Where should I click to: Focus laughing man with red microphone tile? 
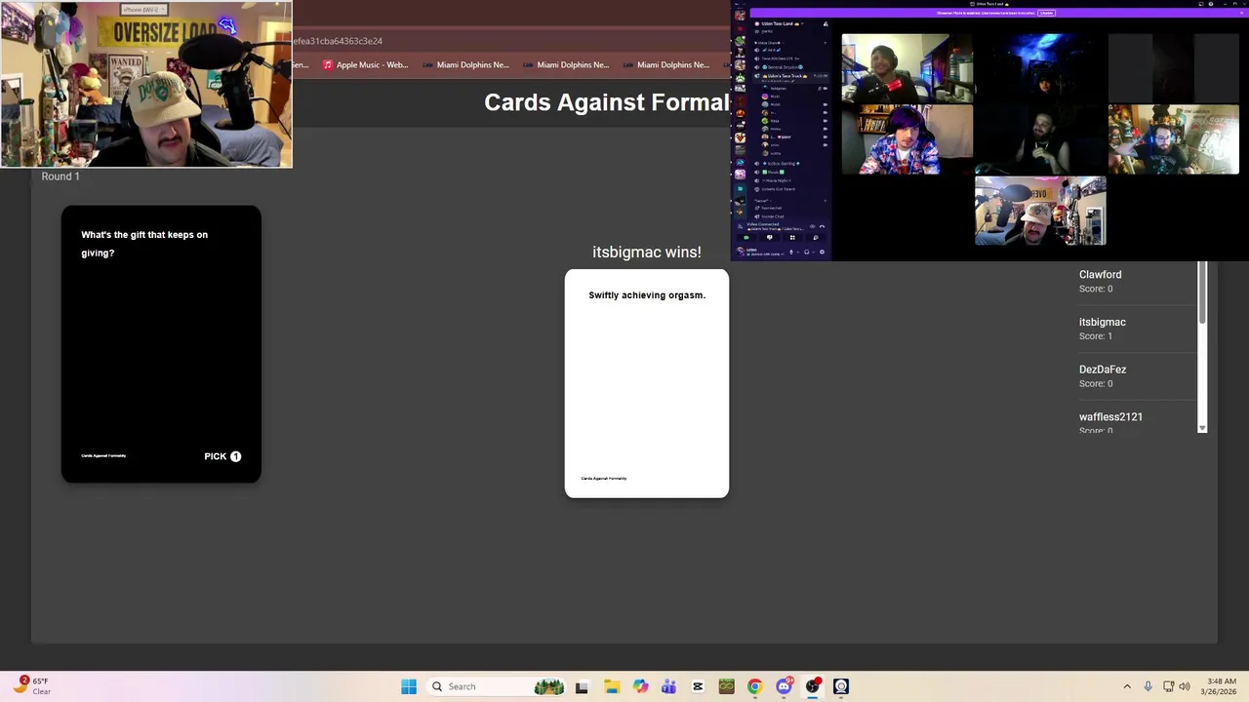(x=907, y=68)
